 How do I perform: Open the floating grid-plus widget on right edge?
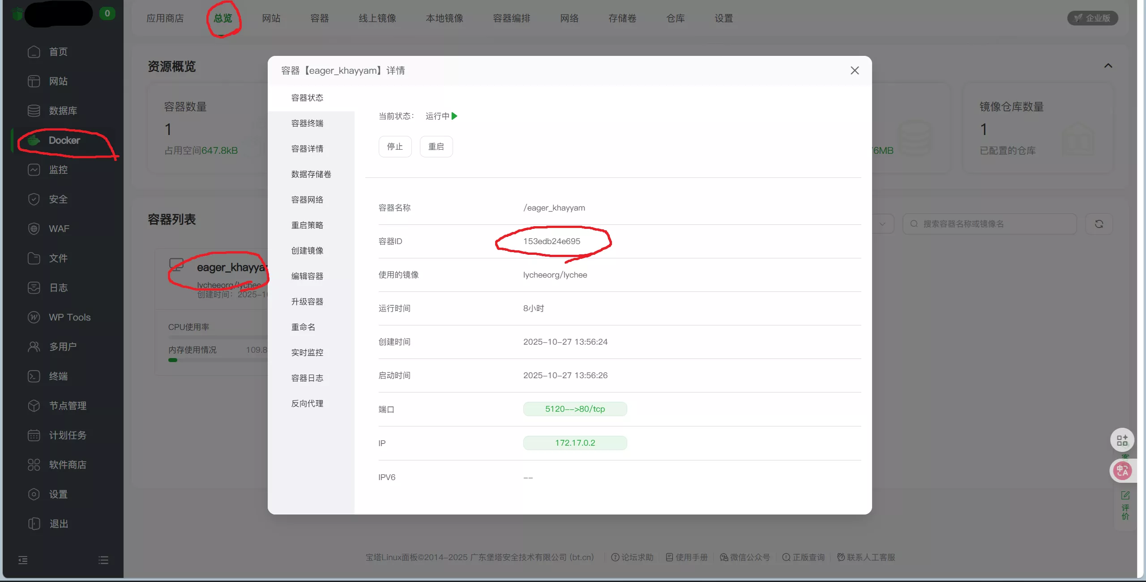pyautogui.click(x=1122, y=441)
